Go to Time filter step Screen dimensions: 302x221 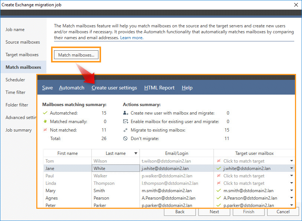click(16, 92)
